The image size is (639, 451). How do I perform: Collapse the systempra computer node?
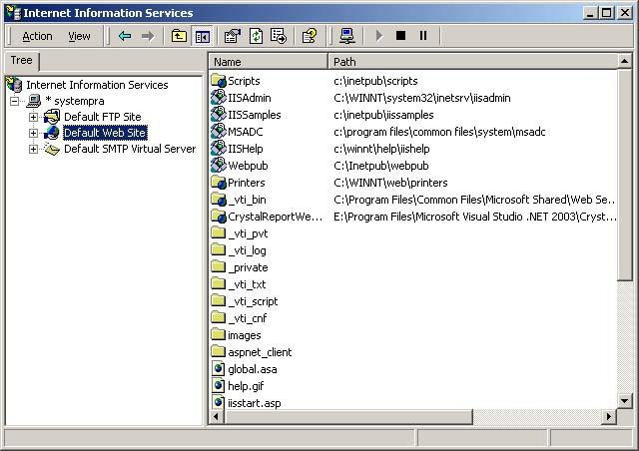[15, 101]
